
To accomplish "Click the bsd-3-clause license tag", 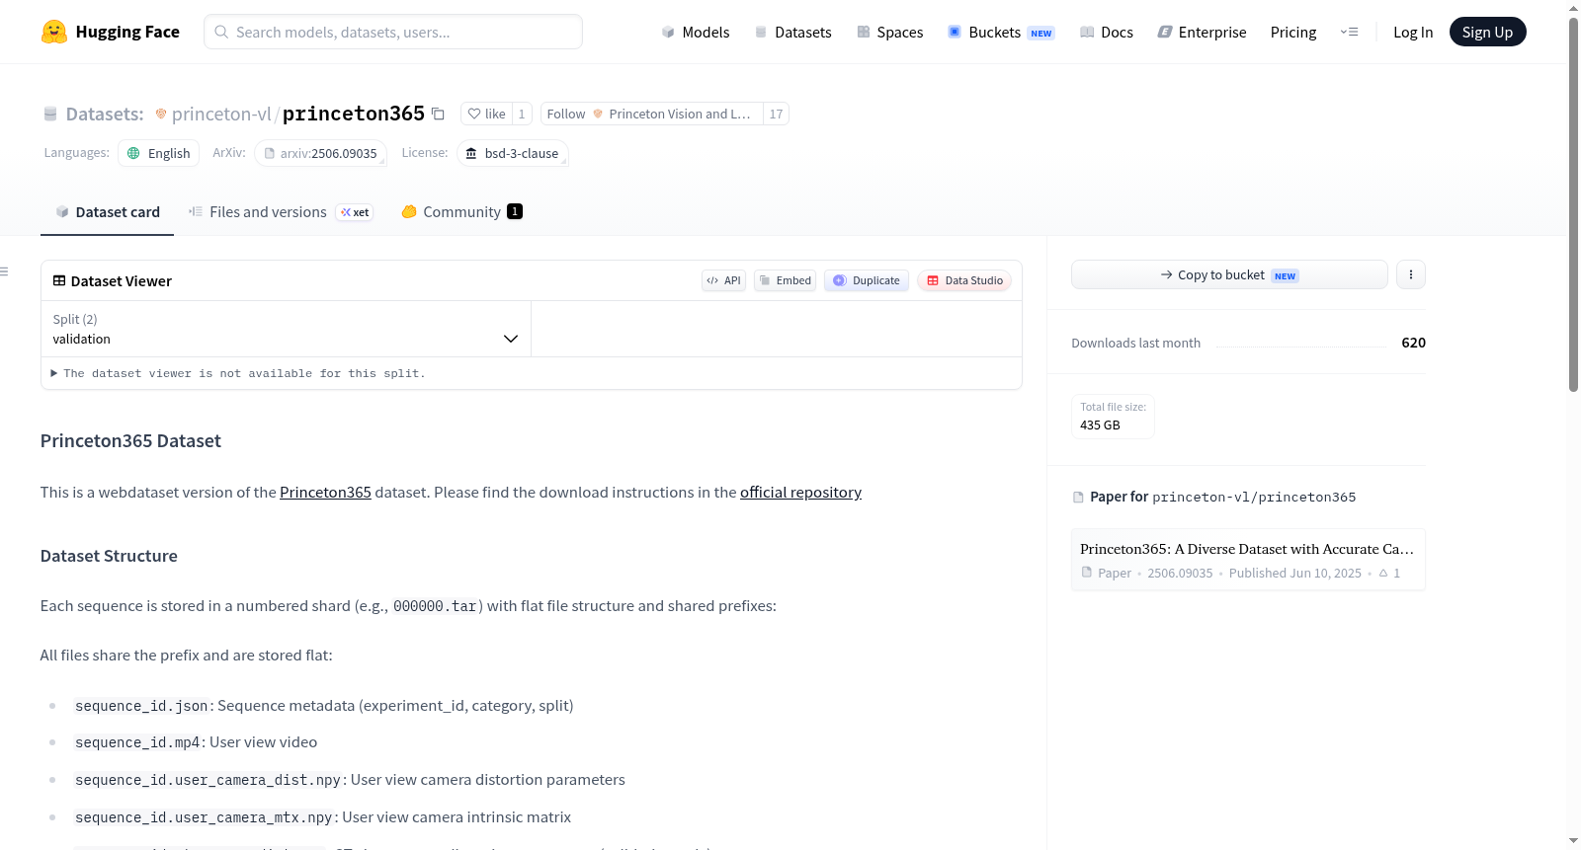I will pyautogui.click(x=512, y=153).
